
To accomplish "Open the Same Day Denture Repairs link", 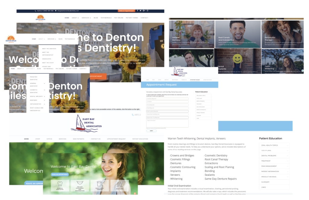I will [x=221, y=179].
